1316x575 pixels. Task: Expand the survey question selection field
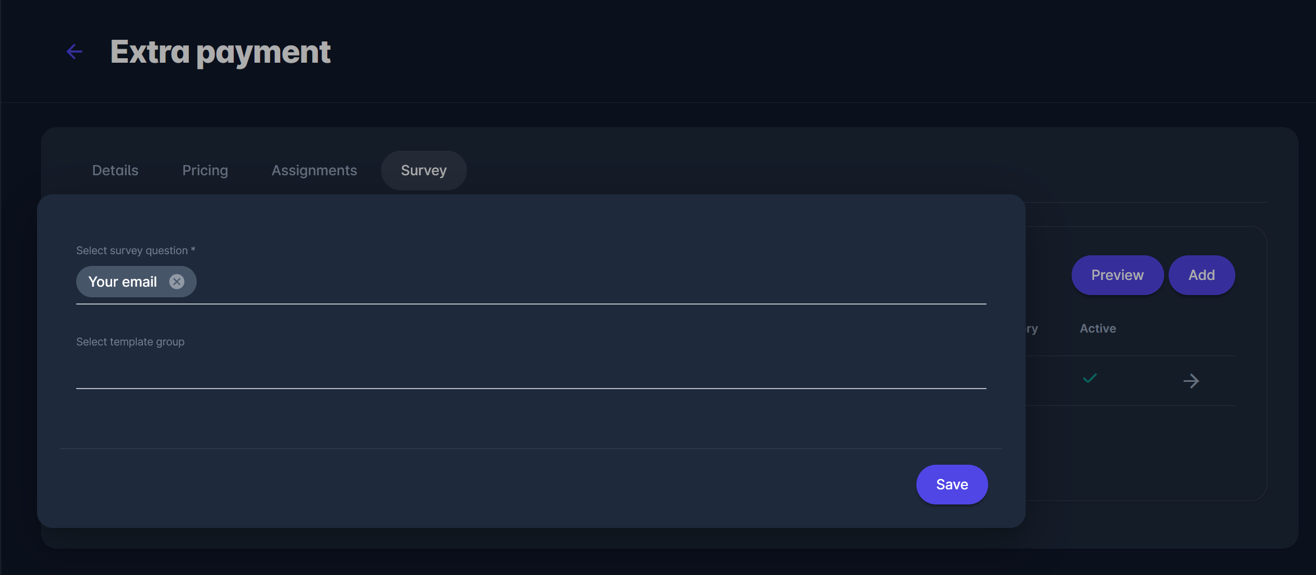[589, 282]
